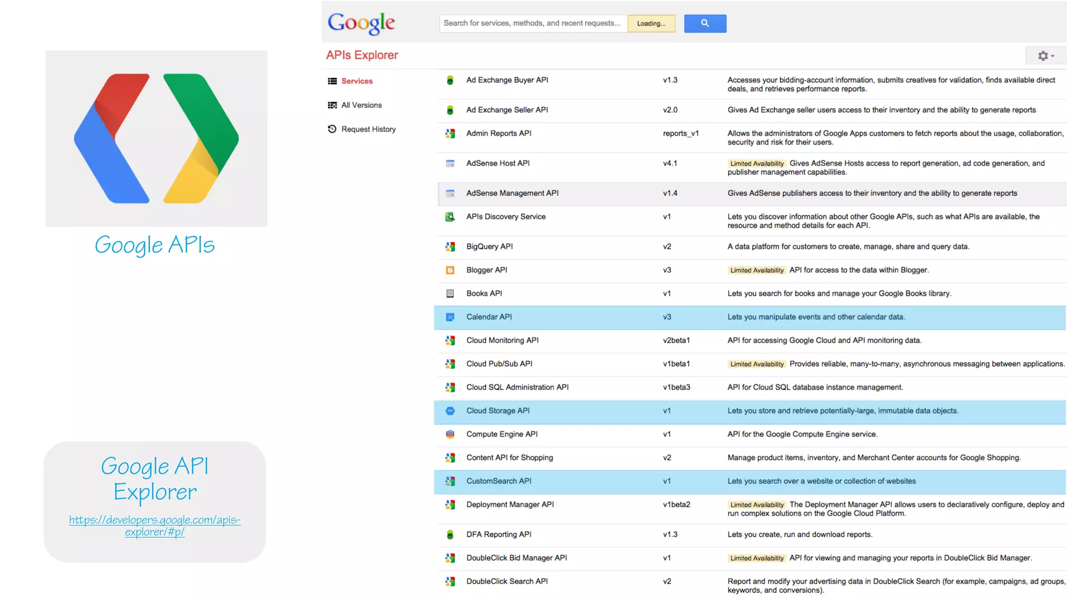The height and width of the screenshot is (600, 1067).
Task: Click the All Versions icon
Action: (332, 105)
